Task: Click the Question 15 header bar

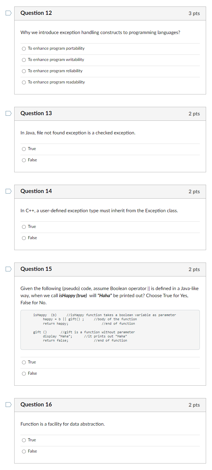Action: coord(110,269)
